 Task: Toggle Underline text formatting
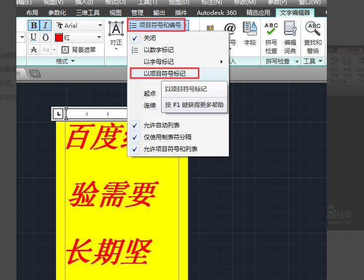coord(34,37)
